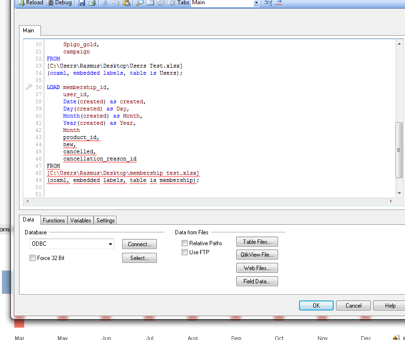Click the Add new tab page icon

(x=150, y=3)
